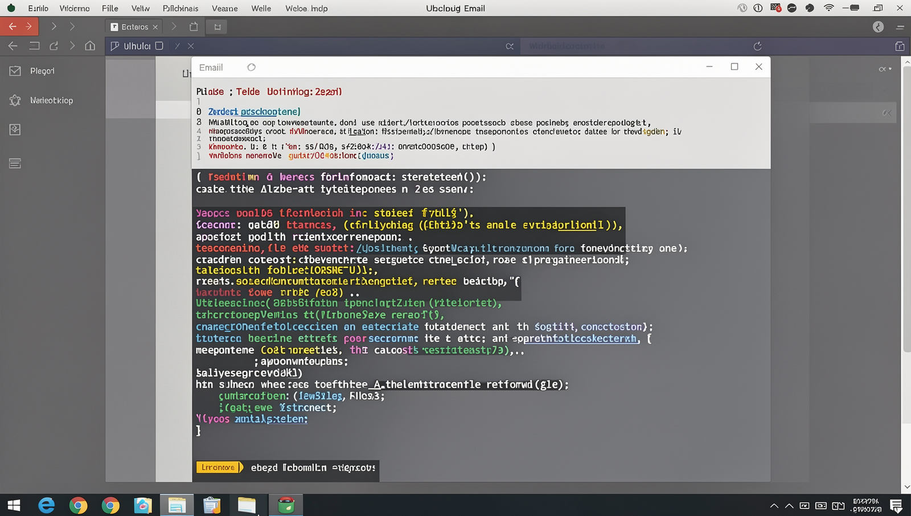Expand hidden system tray icons chevron
Image resolution: width=911 pixels, height=516 pixels.
coord(774,505)
